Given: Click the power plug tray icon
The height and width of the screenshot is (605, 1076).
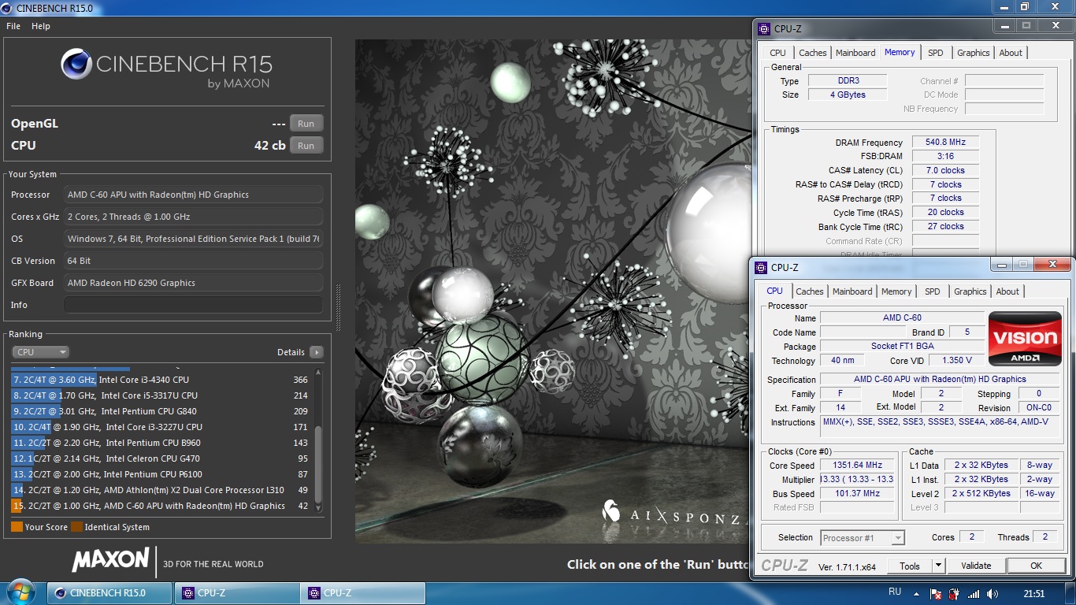Looking at the screenshot, I should point(954,594).
